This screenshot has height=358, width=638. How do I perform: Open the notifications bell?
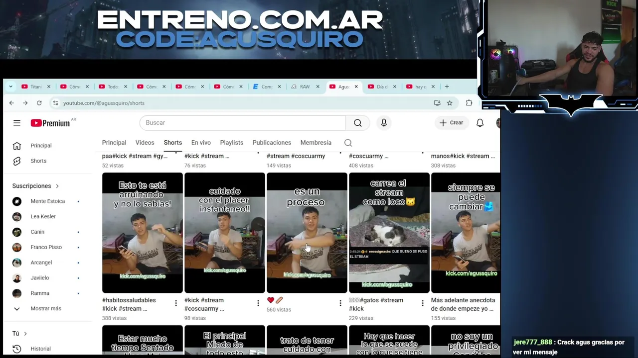point(480,123)
